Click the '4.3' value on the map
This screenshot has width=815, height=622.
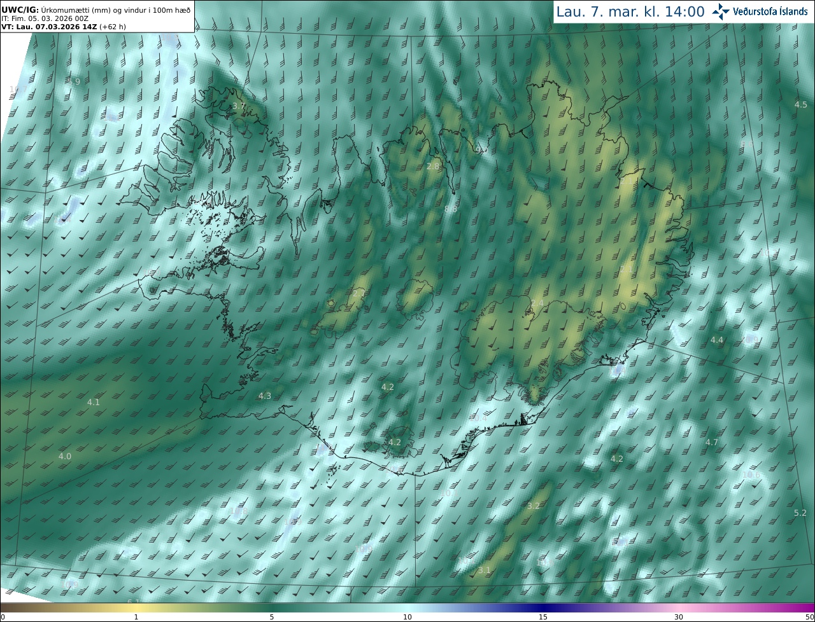pos(264,396)
